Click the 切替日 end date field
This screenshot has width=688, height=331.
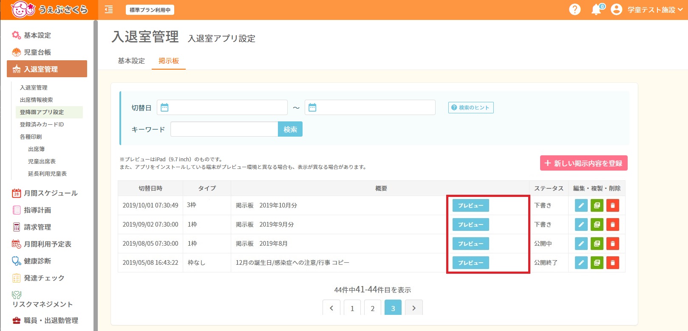370,107
